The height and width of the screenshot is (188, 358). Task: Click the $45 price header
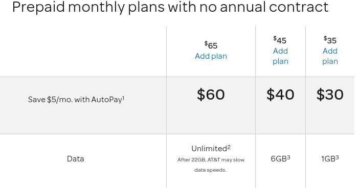coord(280,40)
